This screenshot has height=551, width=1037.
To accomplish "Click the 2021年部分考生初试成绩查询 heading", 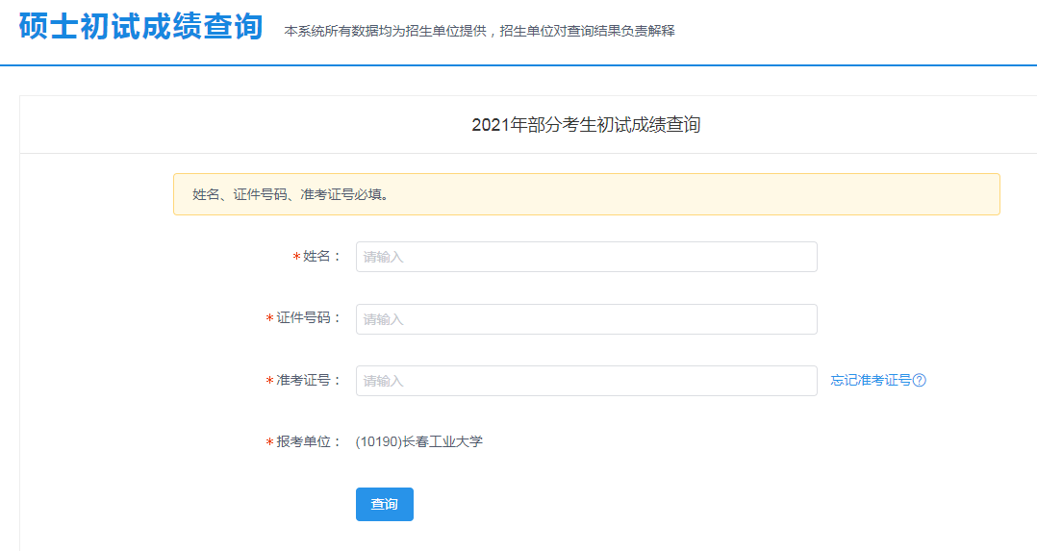I will (586, 124).
